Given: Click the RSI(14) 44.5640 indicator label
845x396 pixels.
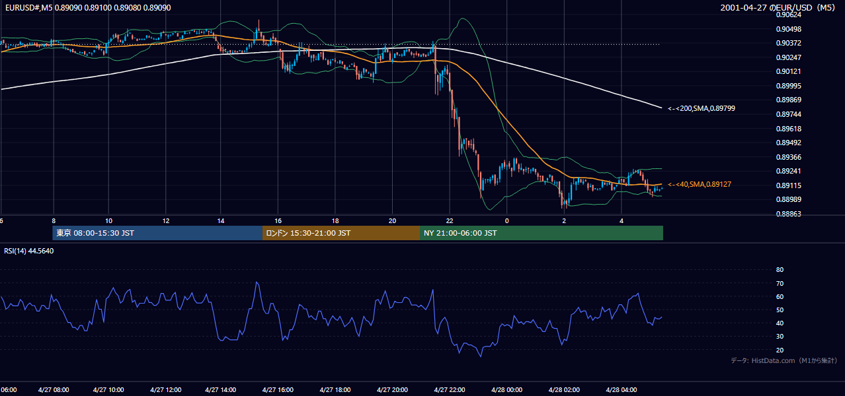Looking at the screenshot, I should (29, 251).
